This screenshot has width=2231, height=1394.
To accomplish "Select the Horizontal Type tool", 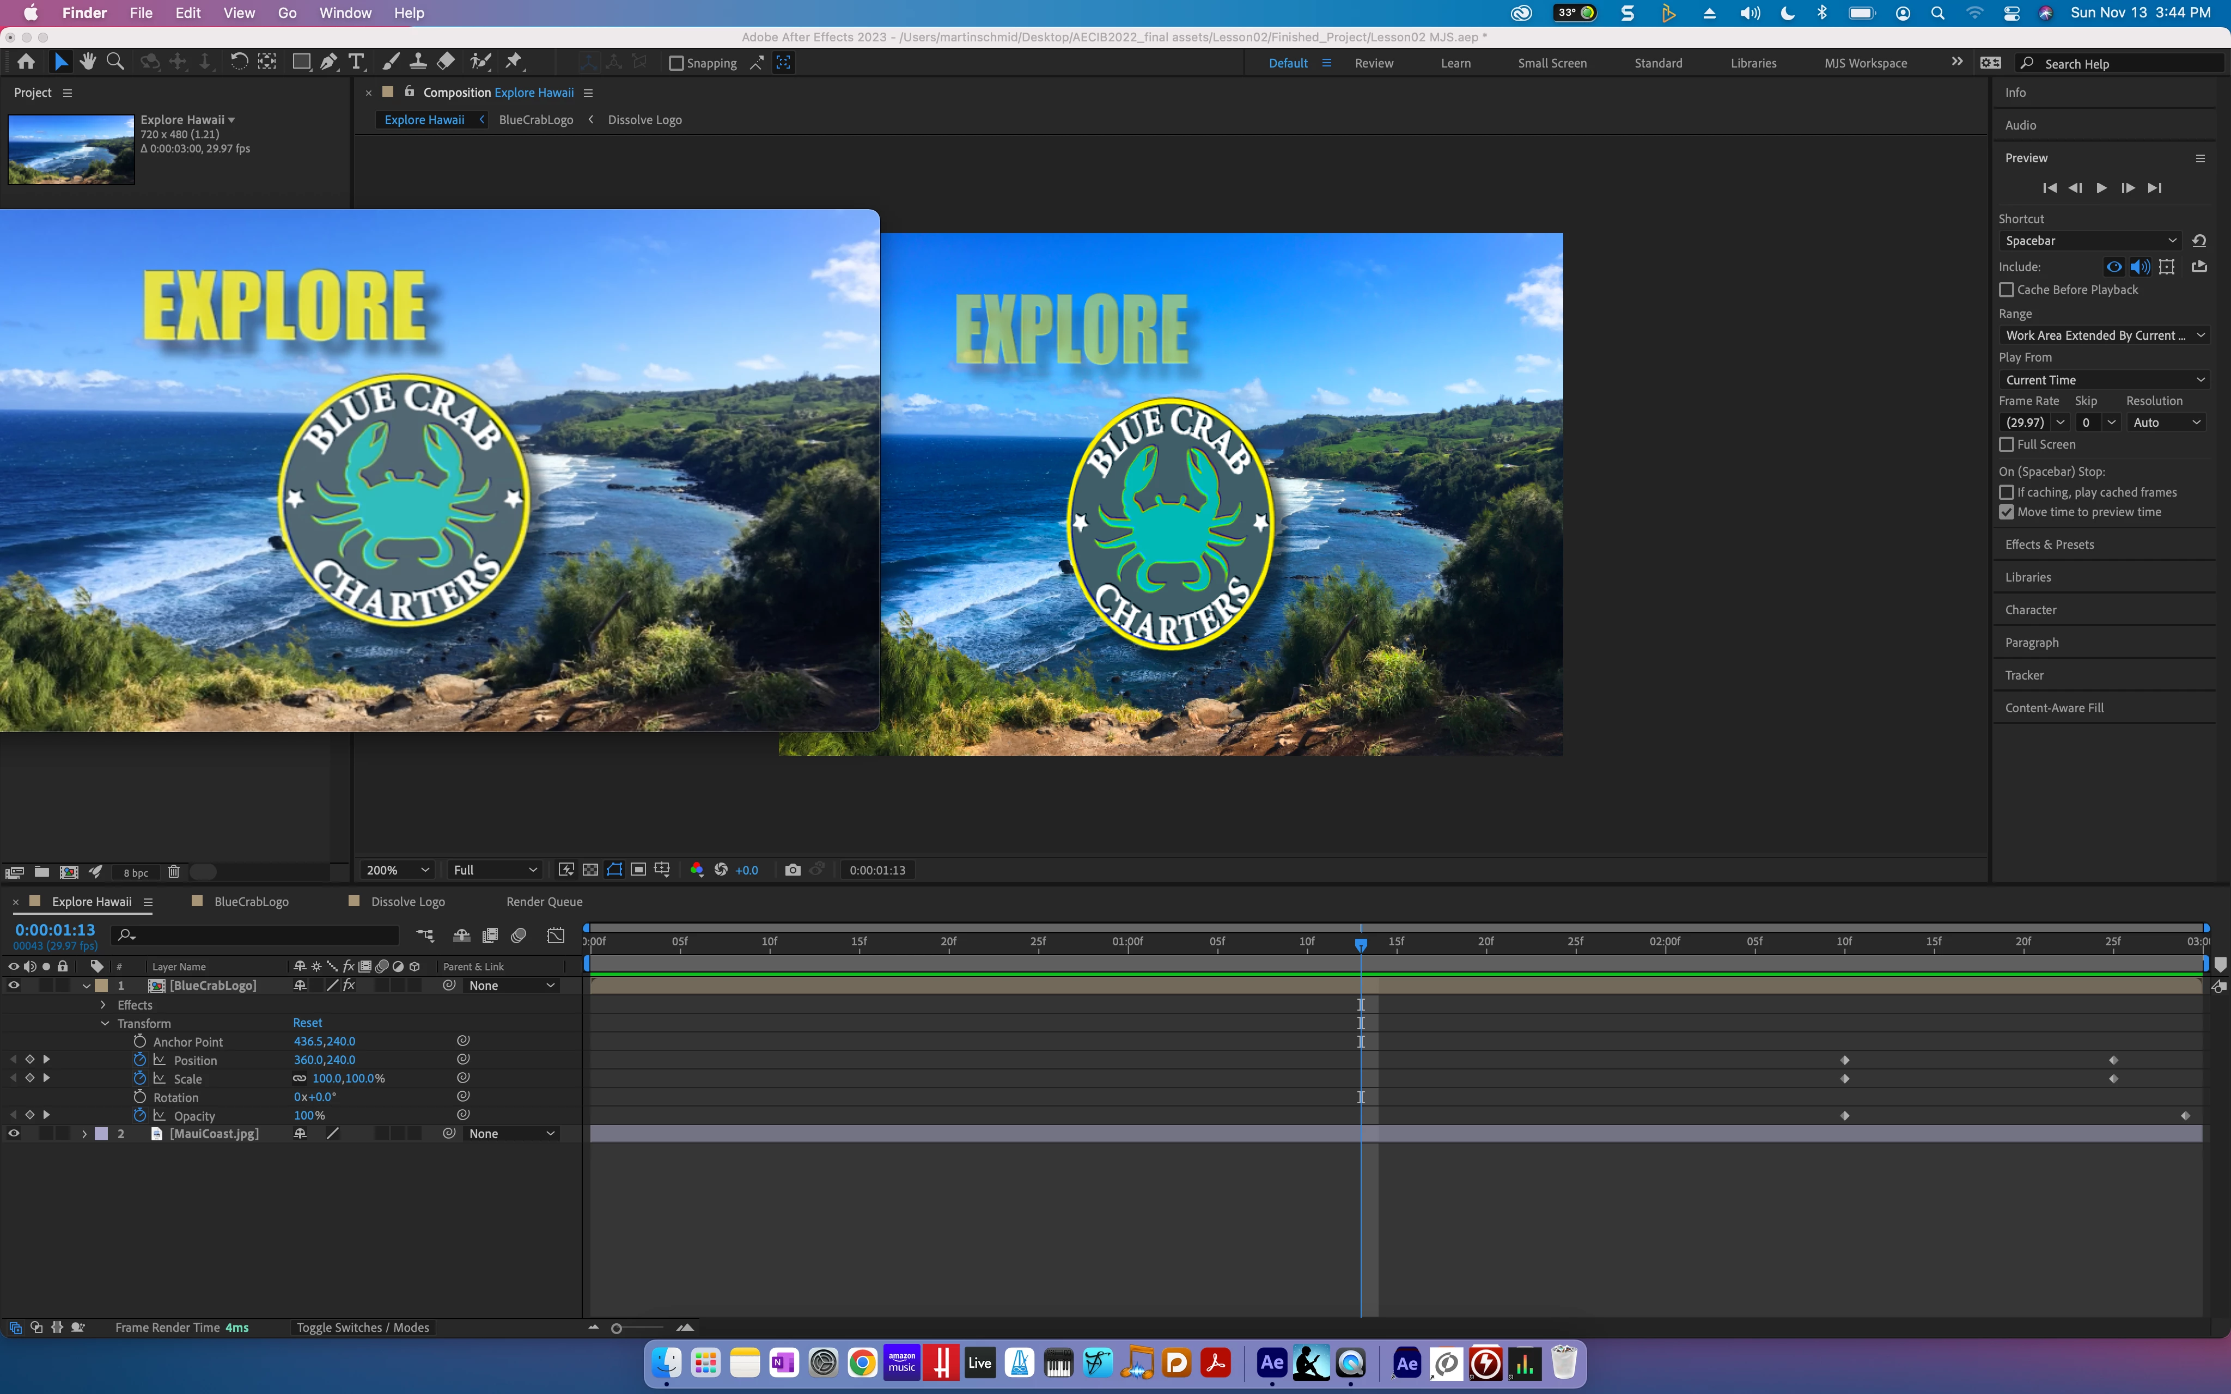I will [x=356, y=63].
